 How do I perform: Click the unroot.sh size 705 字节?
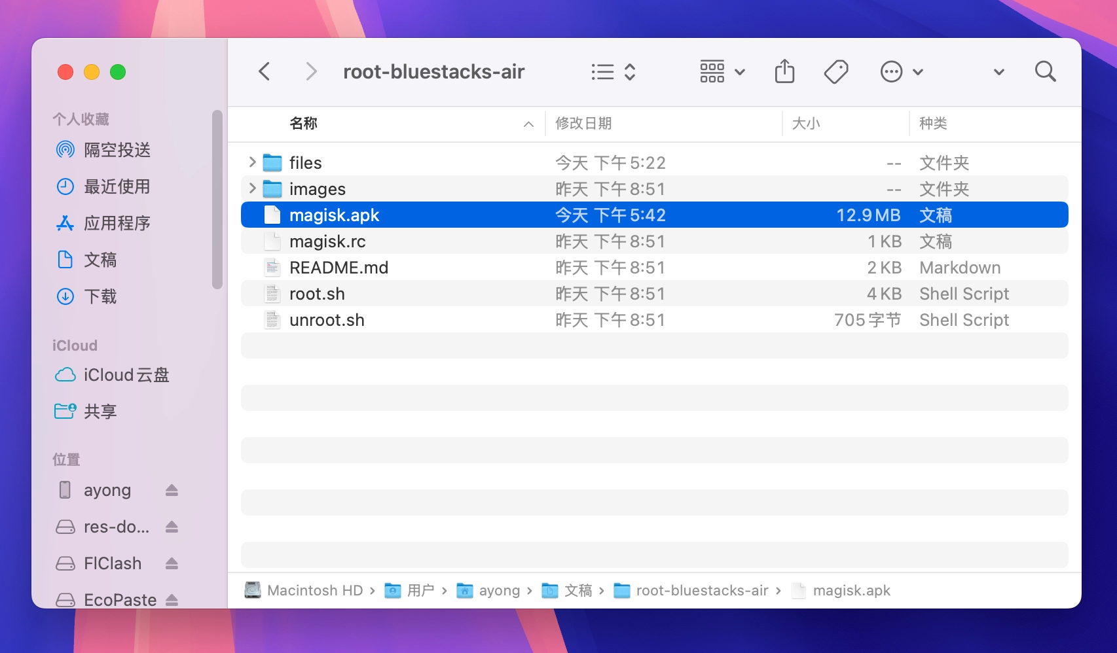tap(868, 320)
